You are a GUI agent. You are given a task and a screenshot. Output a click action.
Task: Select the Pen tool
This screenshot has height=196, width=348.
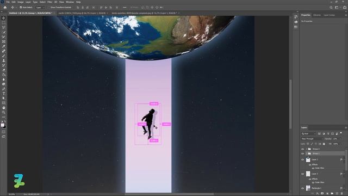pyautogui.click(x=4, y=89)
